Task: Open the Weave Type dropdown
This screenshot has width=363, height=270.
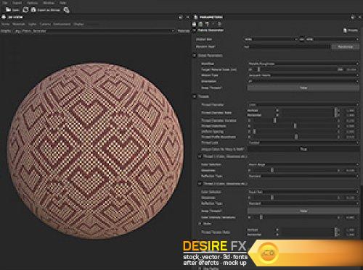Action: (303, 75)
